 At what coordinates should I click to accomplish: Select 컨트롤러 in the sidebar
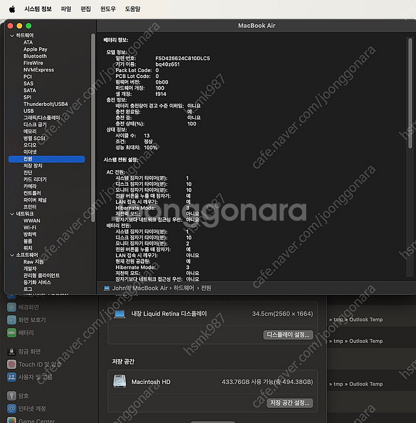tap(32, 193)
